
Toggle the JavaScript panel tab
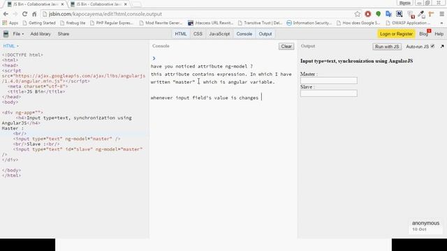tap(219, 34)
